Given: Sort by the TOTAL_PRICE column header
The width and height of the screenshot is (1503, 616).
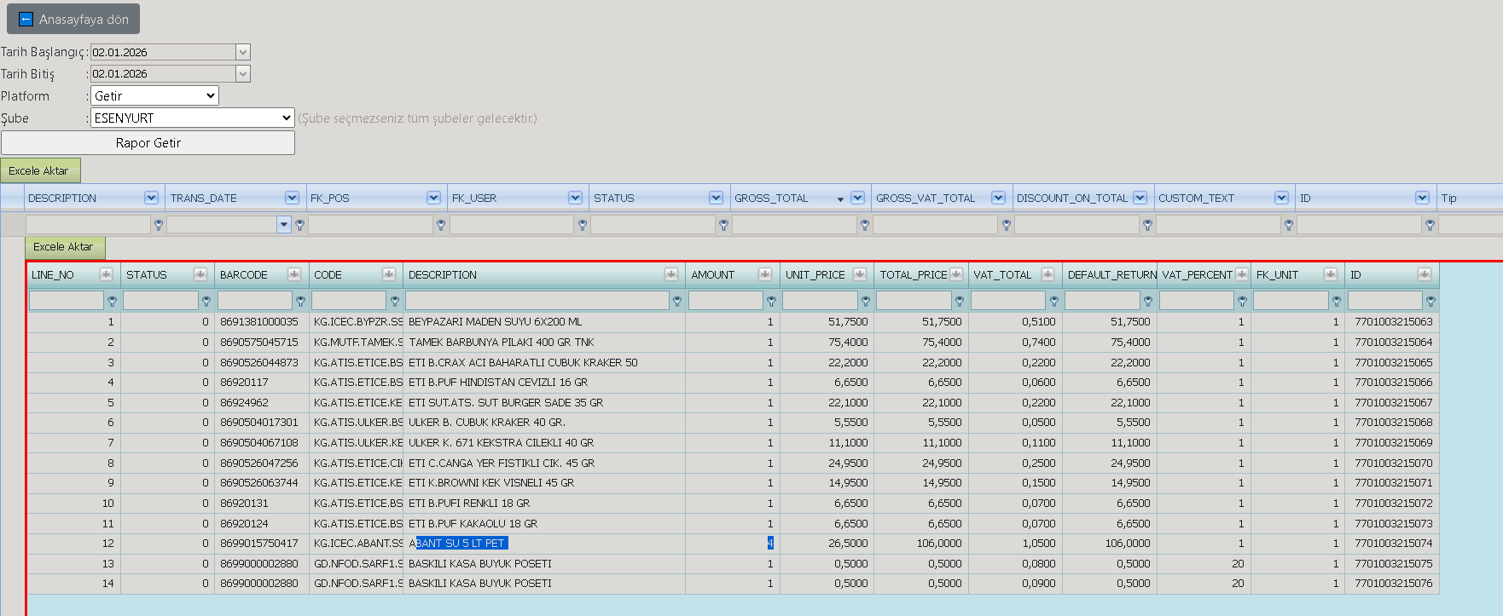Looking at the screenshot, I should (x=913, y=274).
